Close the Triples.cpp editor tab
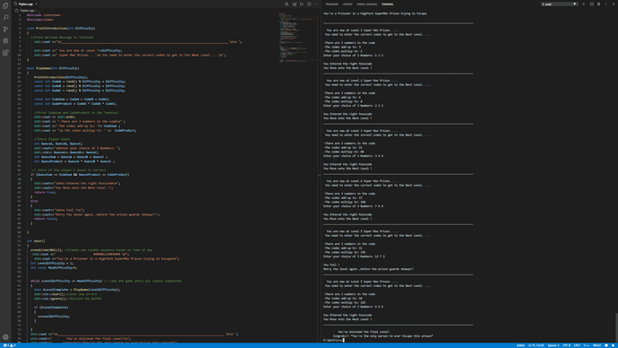 [36, 4]
